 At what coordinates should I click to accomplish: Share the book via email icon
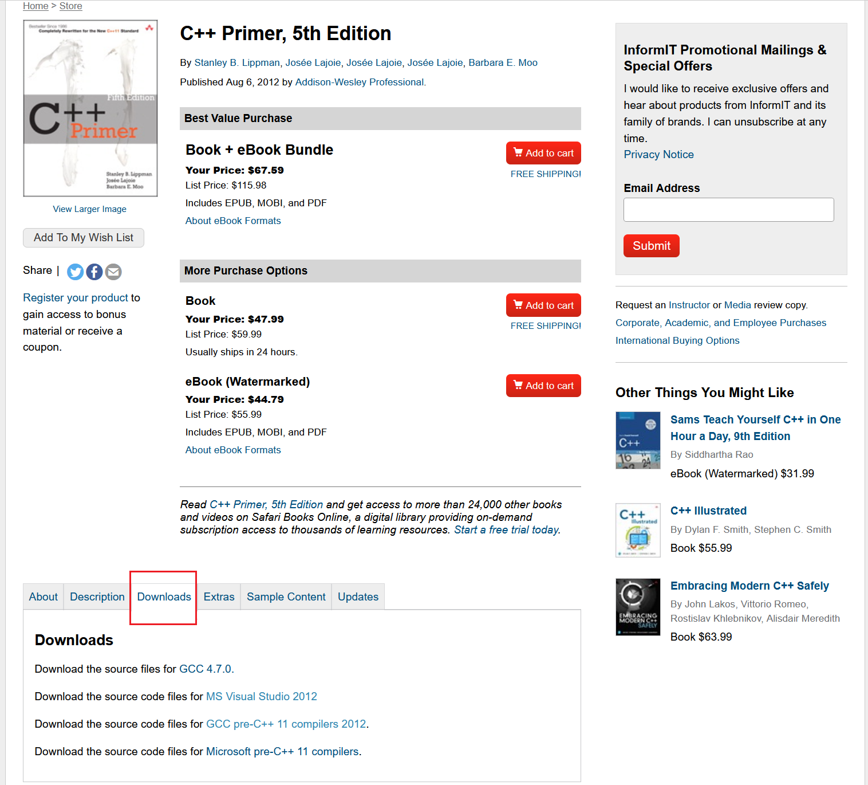(113, 272)
